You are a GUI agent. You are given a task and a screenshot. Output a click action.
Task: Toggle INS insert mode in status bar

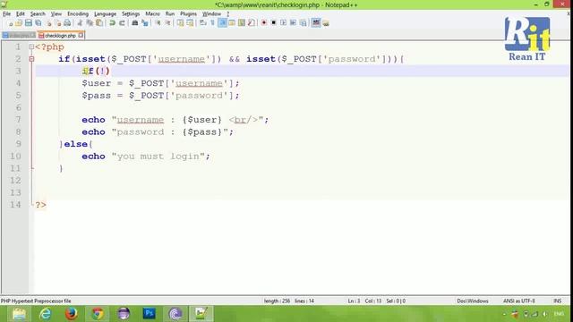(557, 301)
